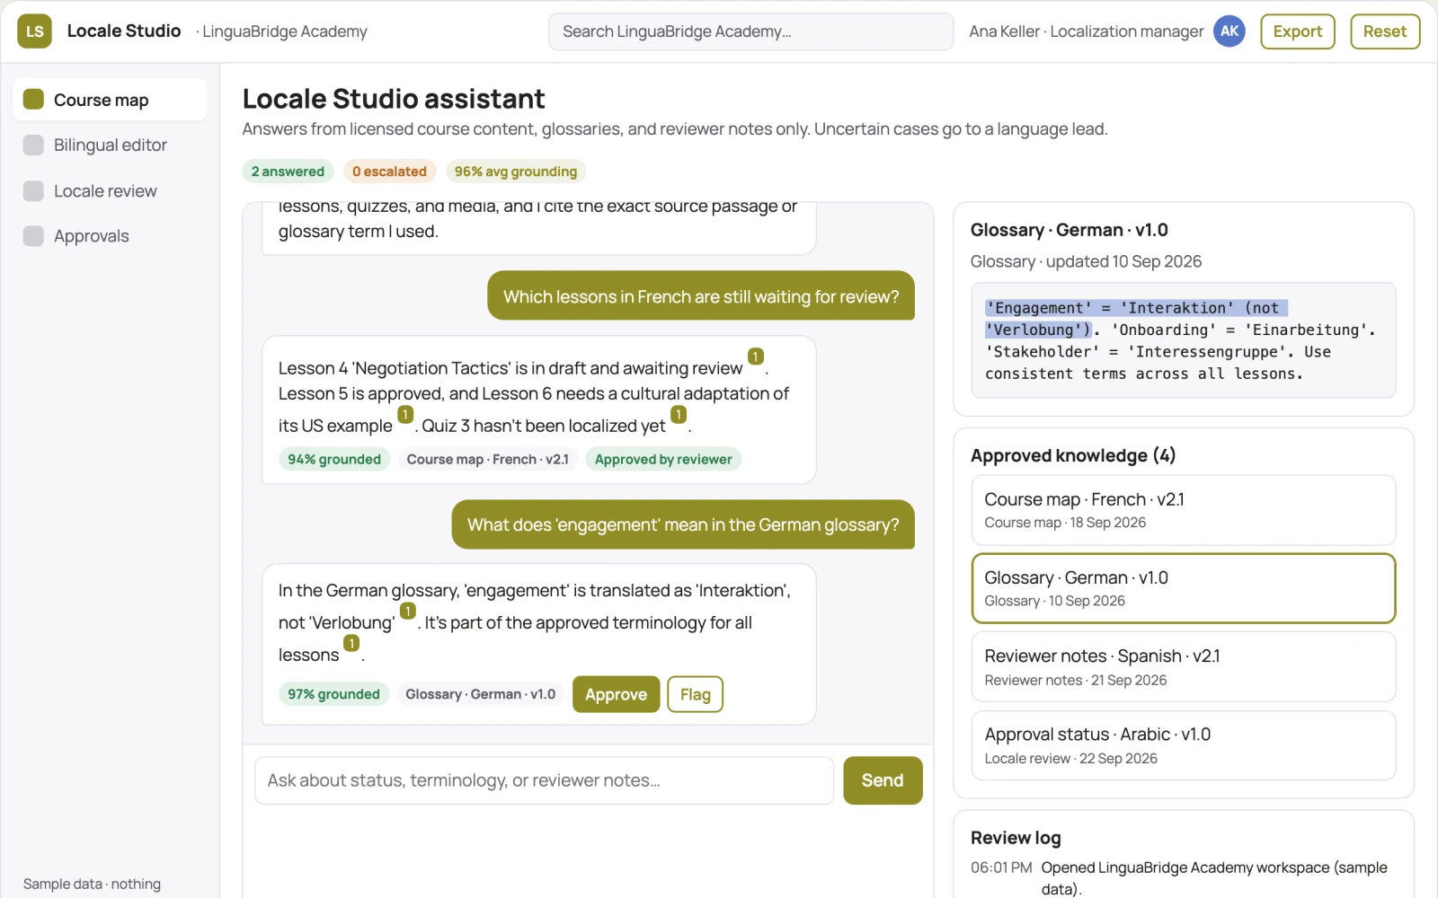Image resolution: width=1438 pixels, height=898 pixels.
Task: Select the Course map sidebar icon
Action: click(x=33, y=99)
